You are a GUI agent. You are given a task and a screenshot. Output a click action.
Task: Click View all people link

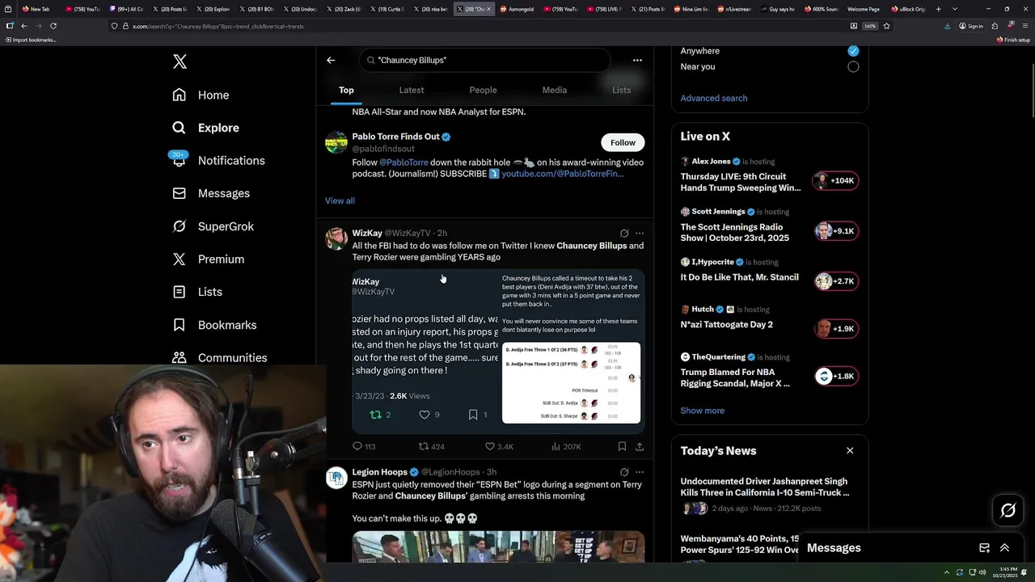340,200
